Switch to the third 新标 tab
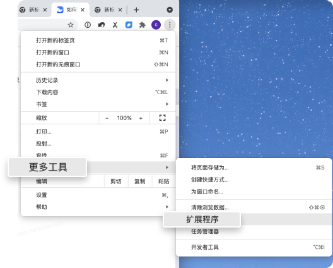Image resolution: width=333 pixels, height=268 pixels. 108,9
